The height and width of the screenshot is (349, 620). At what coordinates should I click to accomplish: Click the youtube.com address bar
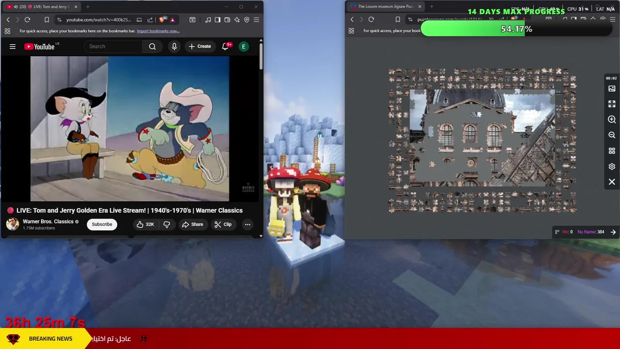[x=98, y=20]
